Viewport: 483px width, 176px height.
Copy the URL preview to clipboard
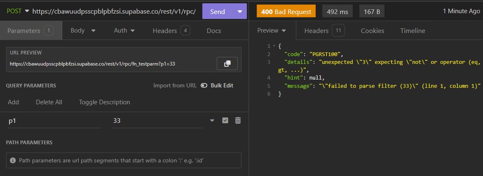(227, 63)
